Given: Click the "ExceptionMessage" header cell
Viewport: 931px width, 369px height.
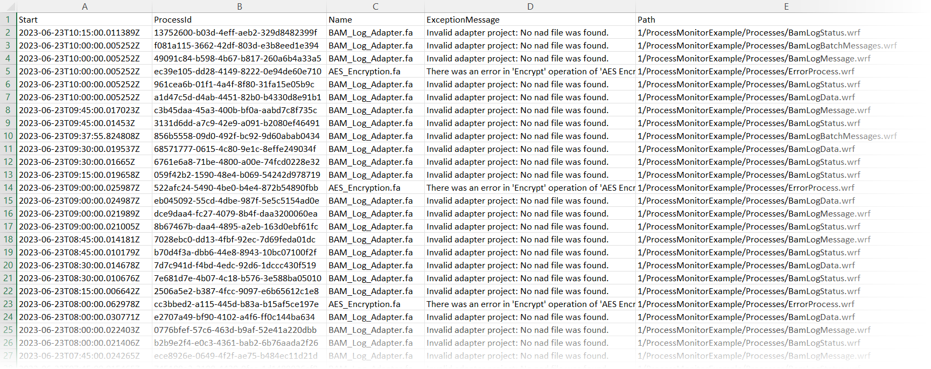Looking at the screenshot, I should click(463, 20).
